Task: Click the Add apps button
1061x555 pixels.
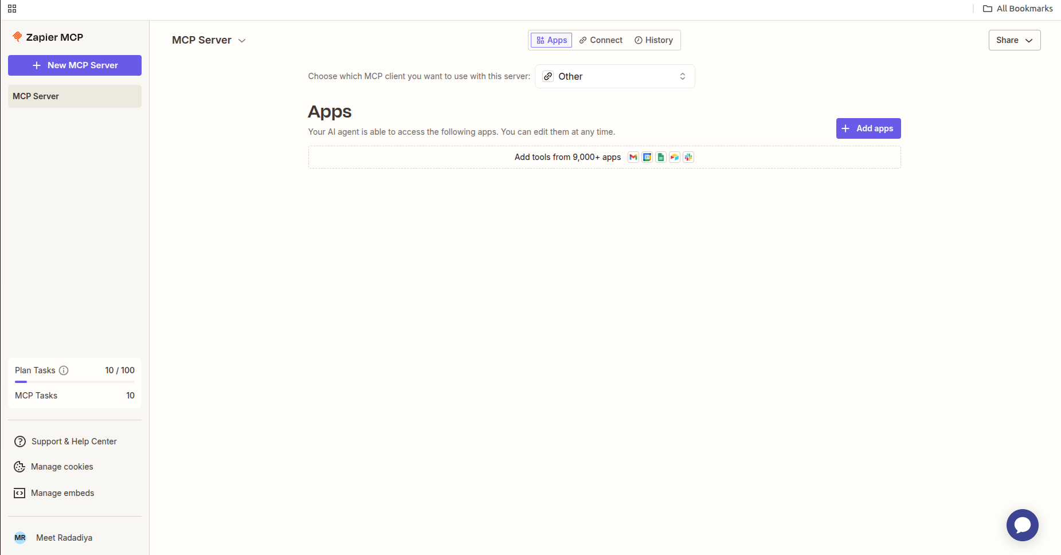Action: [x=868, y=128]
